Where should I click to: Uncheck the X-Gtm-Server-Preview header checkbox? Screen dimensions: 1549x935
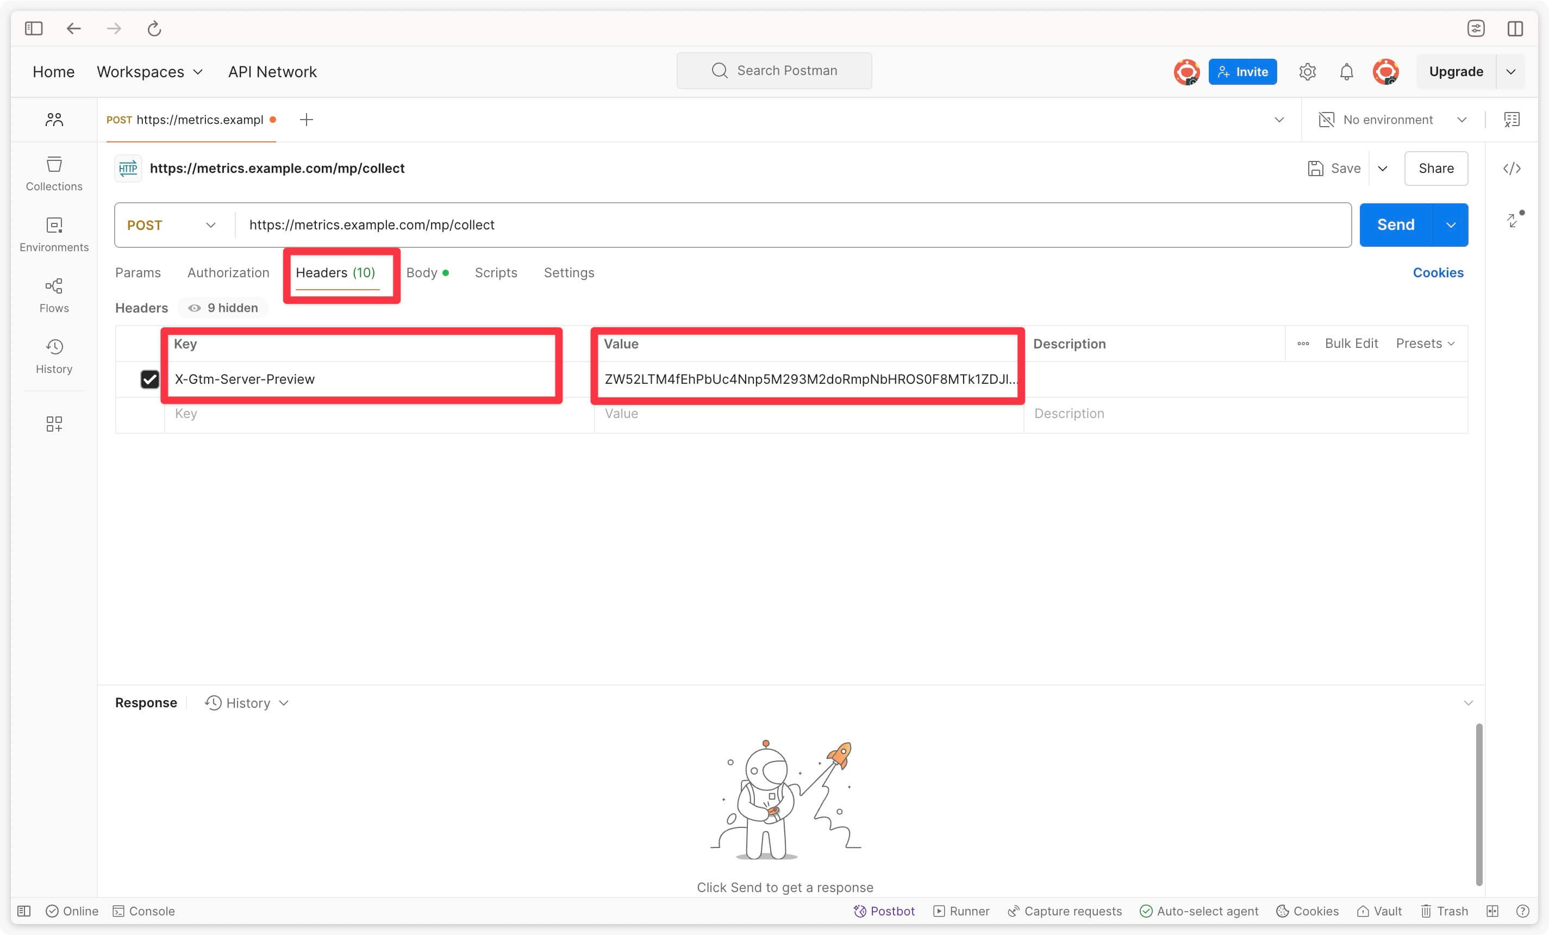(149, 379)
